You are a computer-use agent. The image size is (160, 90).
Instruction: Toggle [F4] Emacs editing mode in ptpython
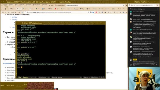(x=23, y=77)
